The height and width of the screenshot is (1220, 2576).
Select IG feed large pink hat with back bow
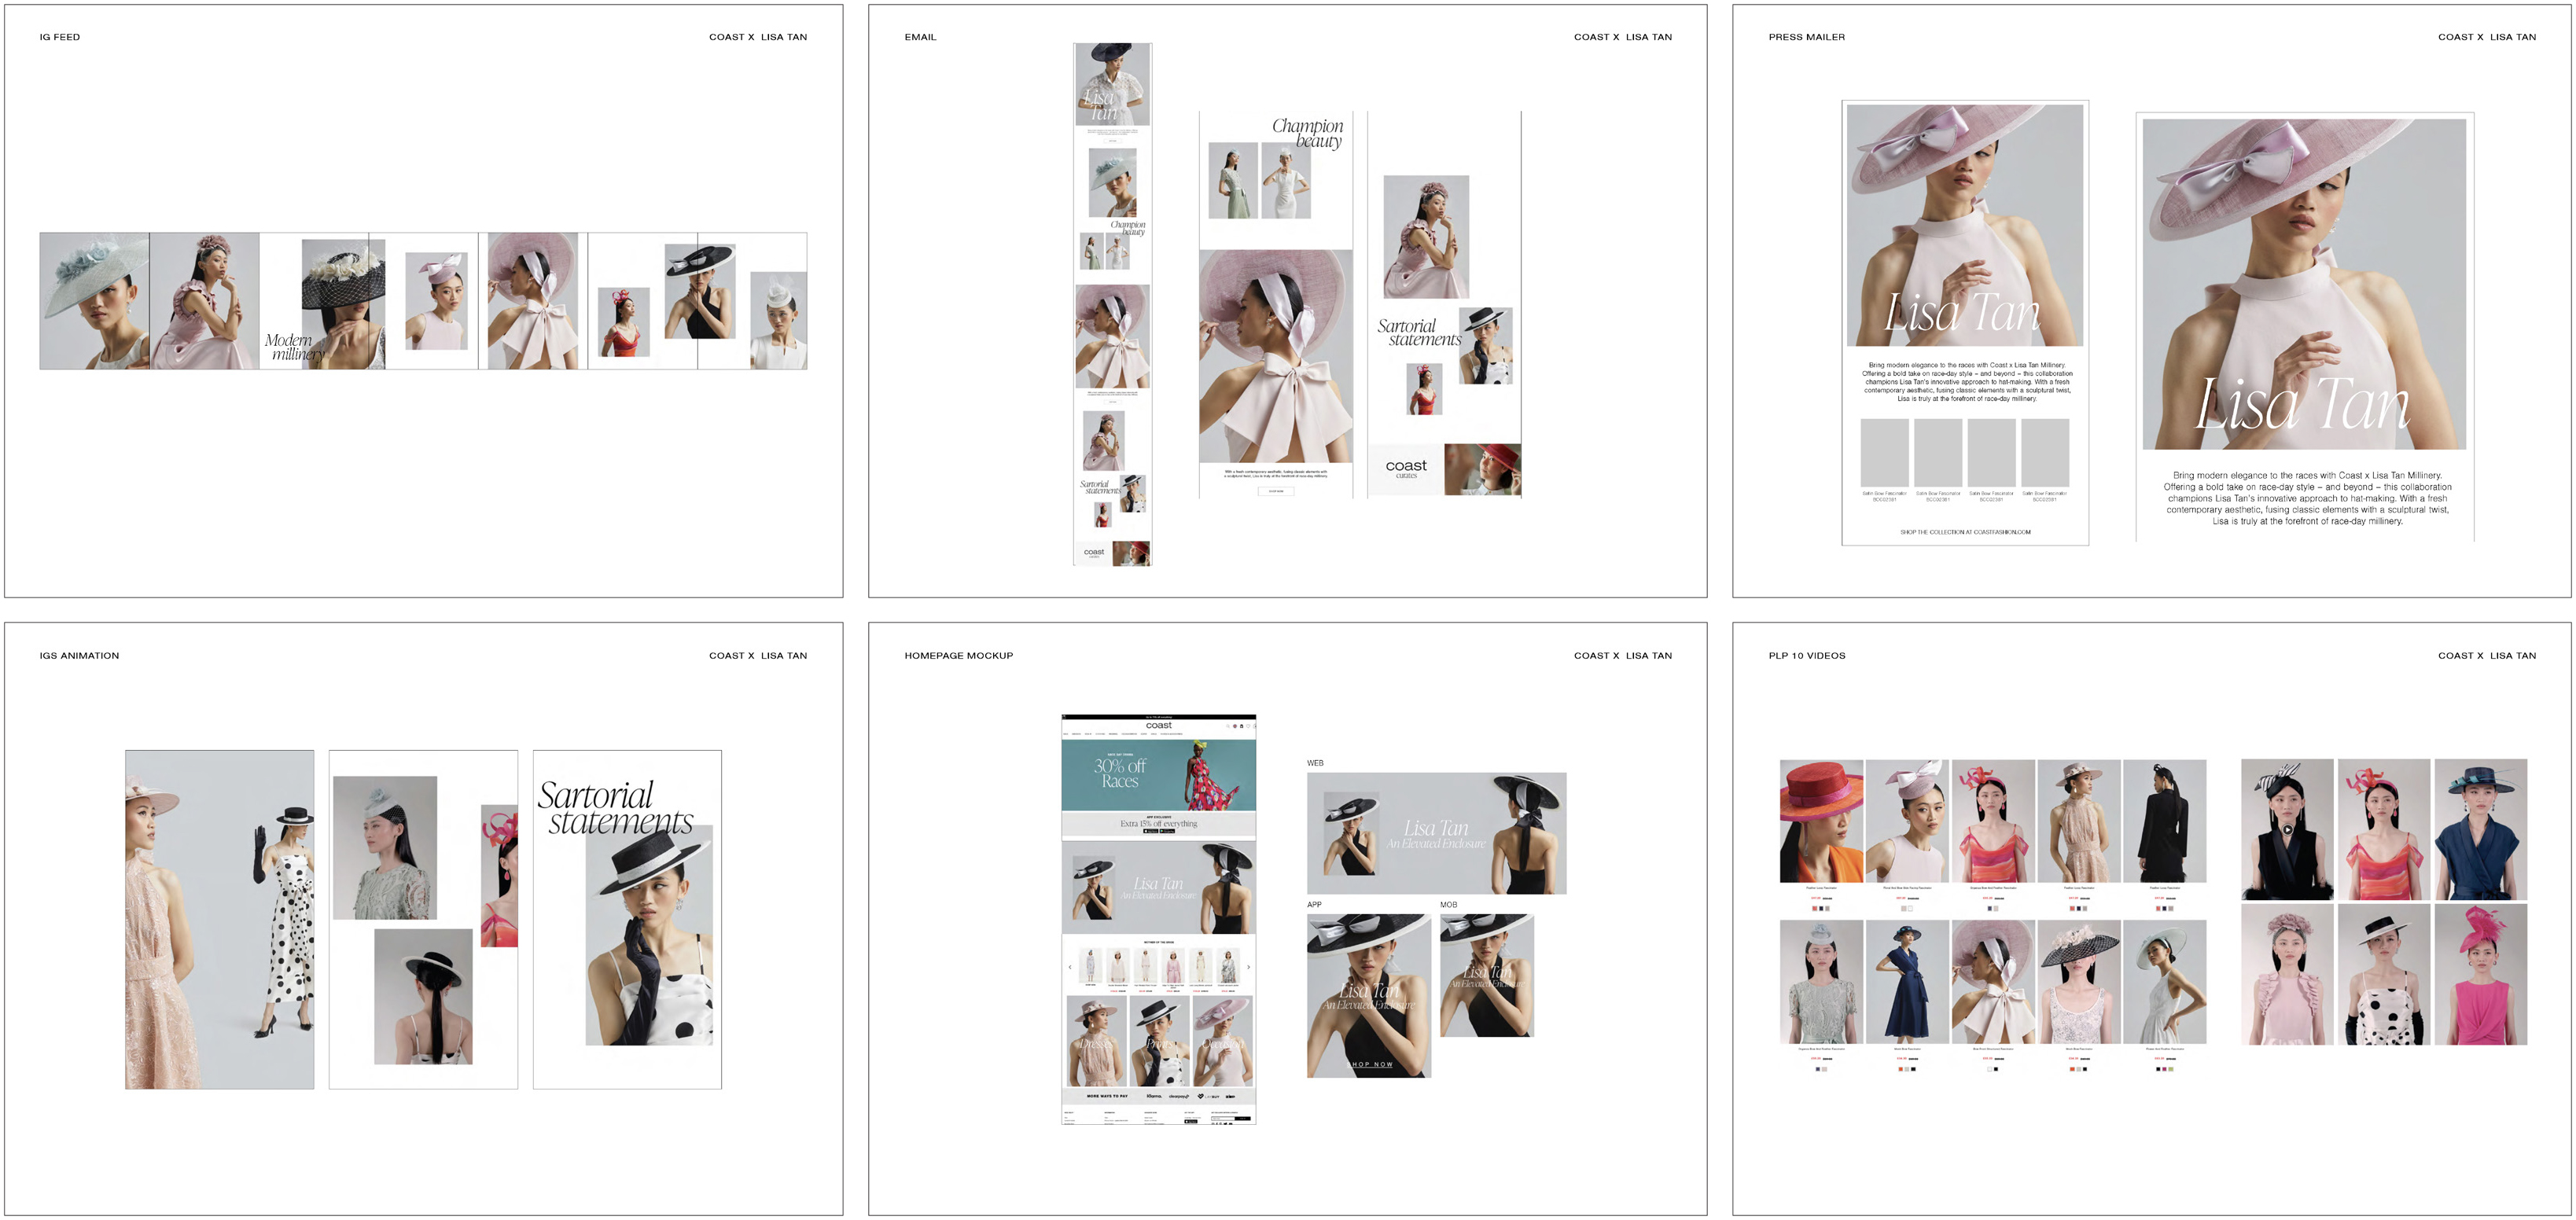click(x=532, y=301)
